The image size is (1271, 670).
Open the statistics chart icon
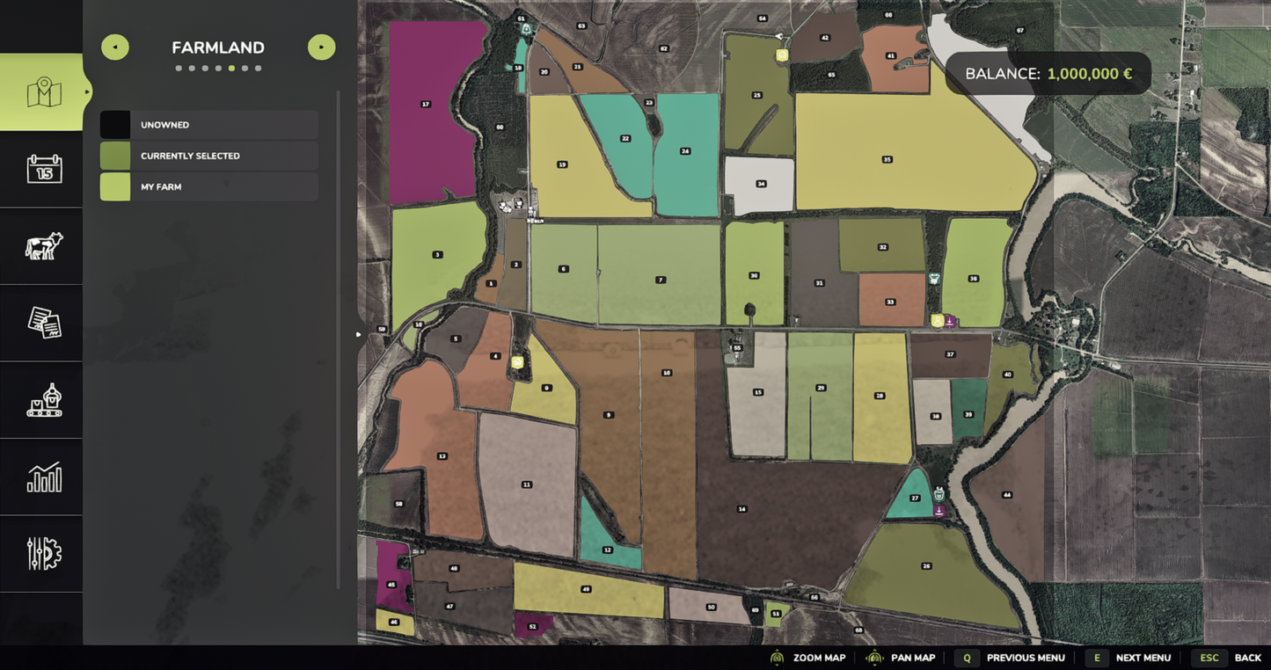43,477
